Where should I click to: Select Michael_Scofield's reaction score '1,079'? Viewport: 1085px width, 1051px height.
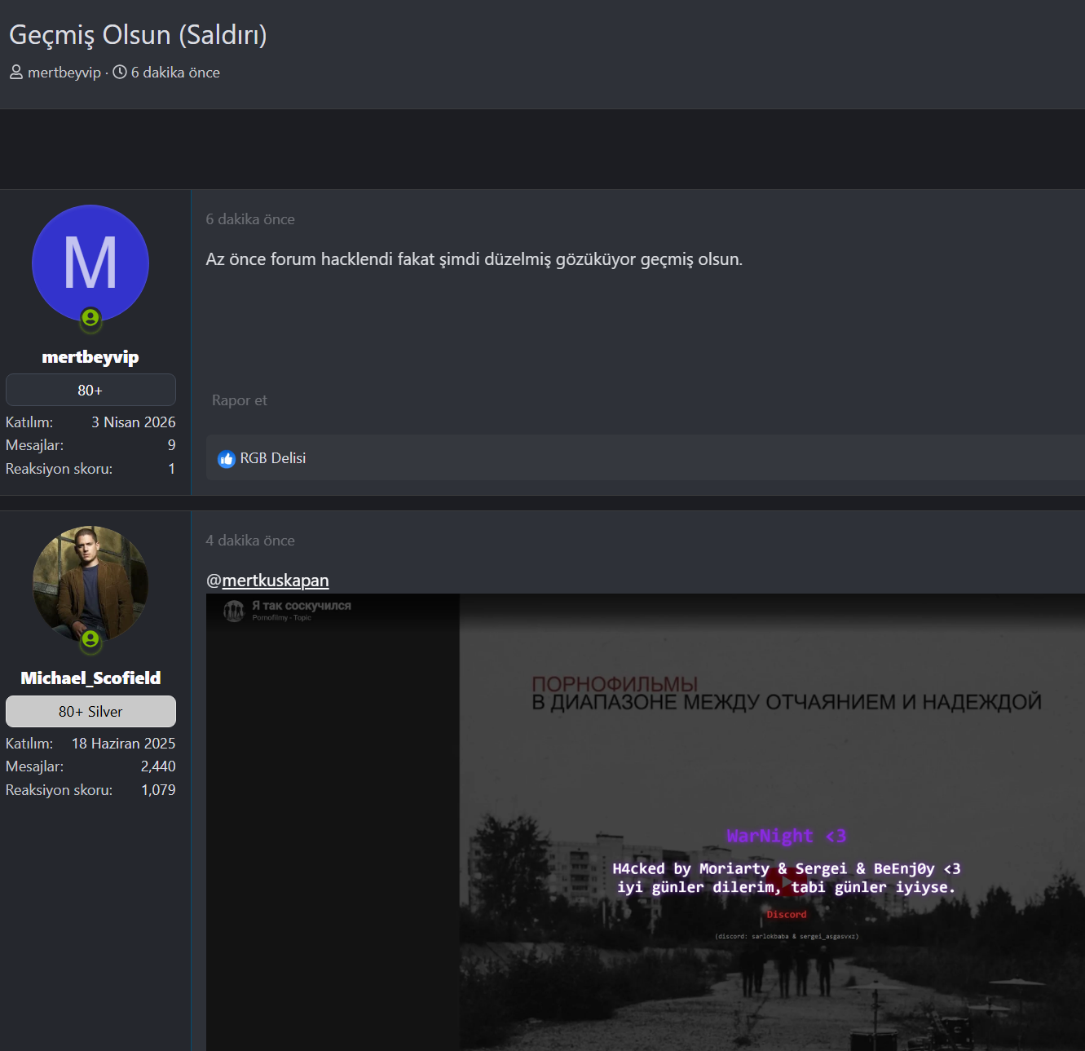click(158, 790)
